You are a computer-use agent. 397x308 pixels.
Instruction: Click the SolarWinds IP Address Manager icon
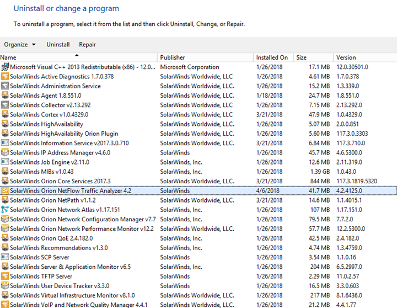pyautogui.click(x=5, y=152)
